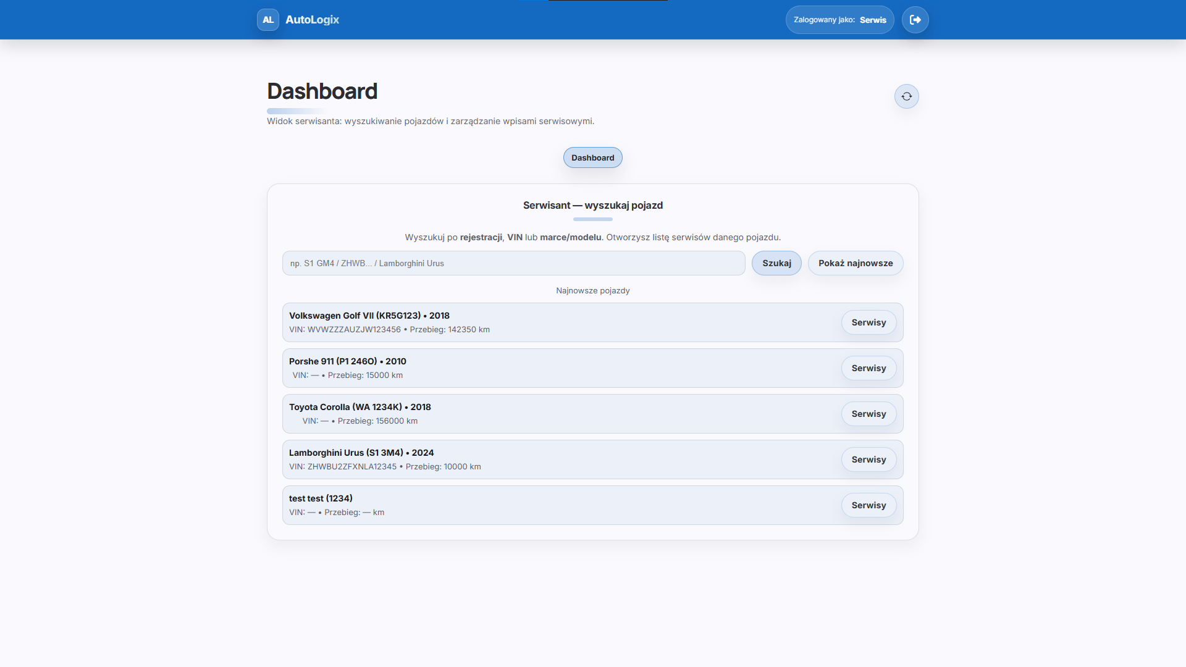Click the 'Zalogowany jako: Serwis' badge

point(840,20)
